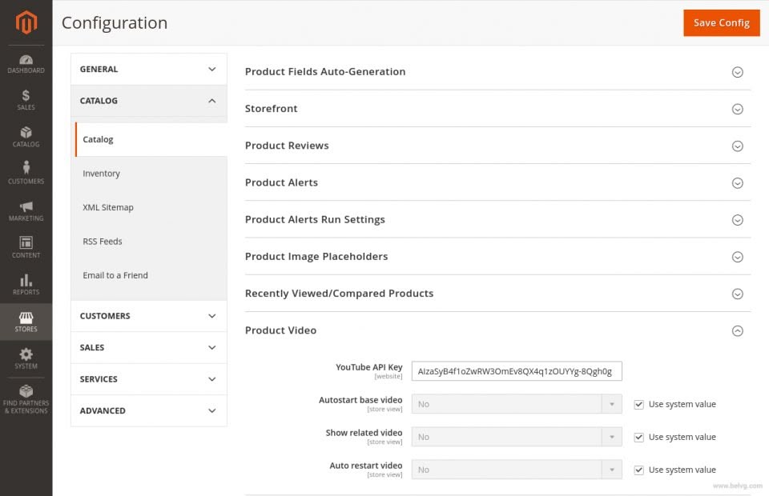Uncheck Use system value for Autostart base video
Screen dimensions: 769x496
[638, 404]
